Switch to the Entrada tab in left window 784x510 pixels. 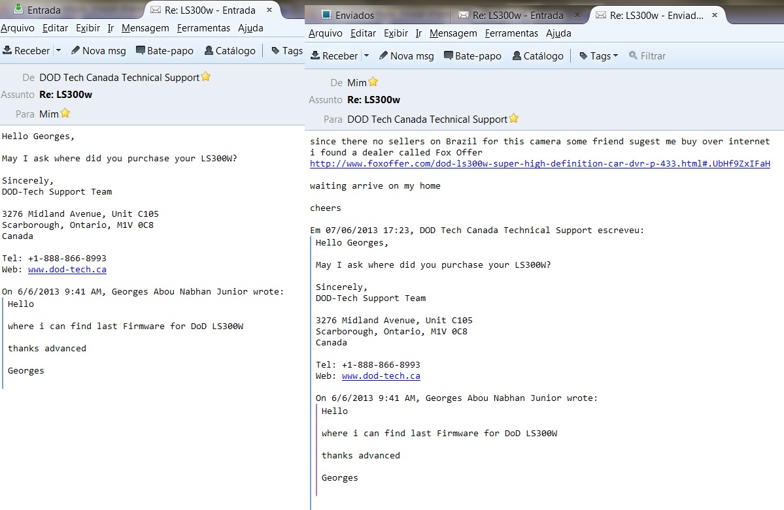click(x=37, y=10)
